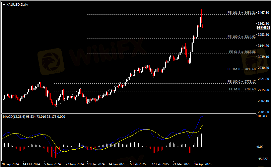
Task: Select the FE 161.8 = 2898.68 label
Action: click(242, 69)
